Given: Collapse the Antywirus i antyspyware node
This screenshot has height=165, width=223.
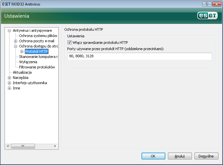Looking at the screenshot, I should pyautogui.click(x=9, y=30).
